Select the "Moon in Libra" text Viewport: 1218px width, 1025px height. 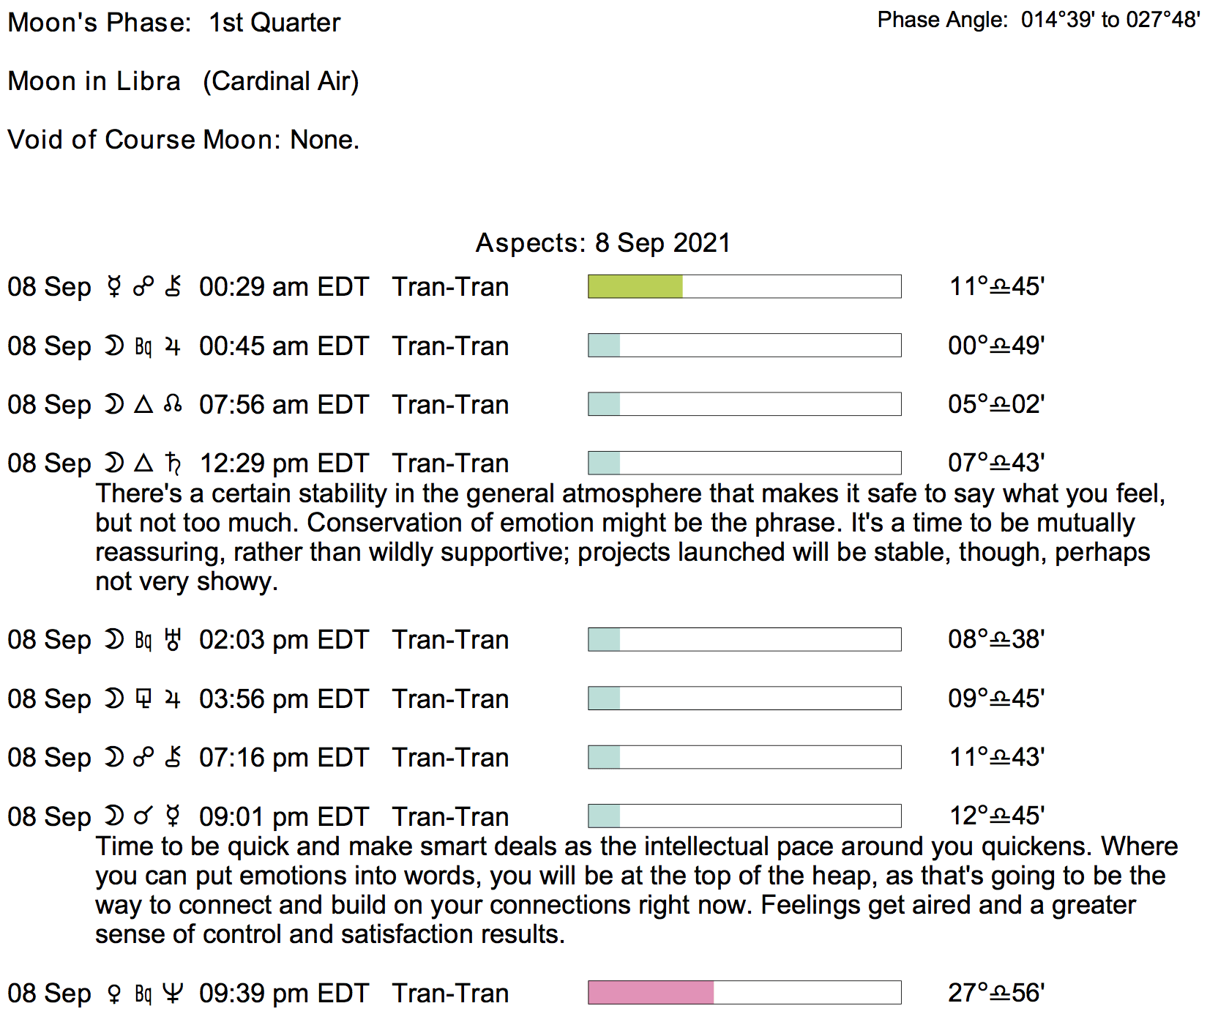tap(94, 81)
